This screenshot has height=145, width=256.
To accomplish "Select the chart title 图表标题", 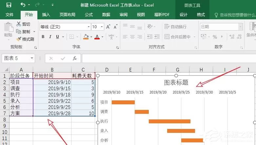I will [176, 82].
